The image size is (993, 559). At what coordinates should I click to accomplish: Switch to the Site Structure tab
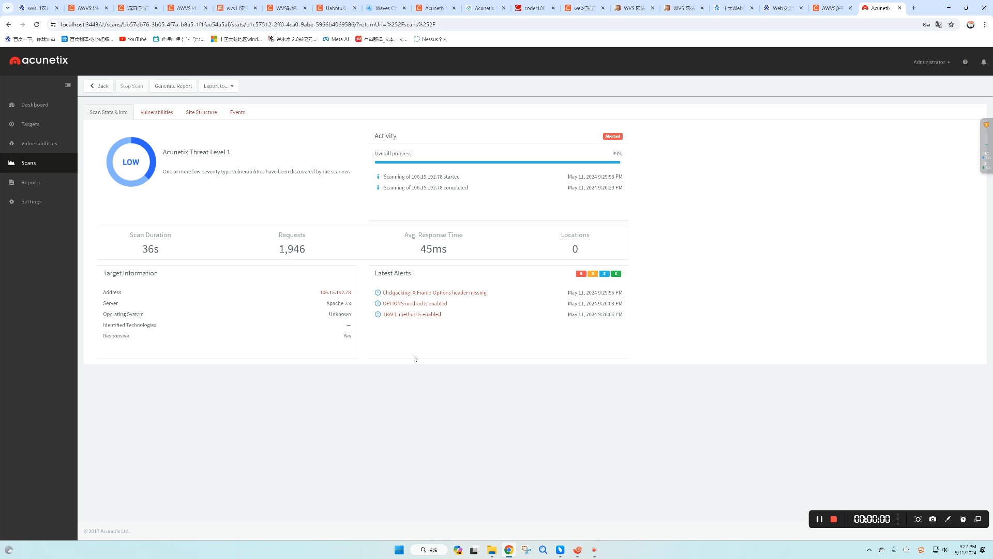[x=201, y=112]
